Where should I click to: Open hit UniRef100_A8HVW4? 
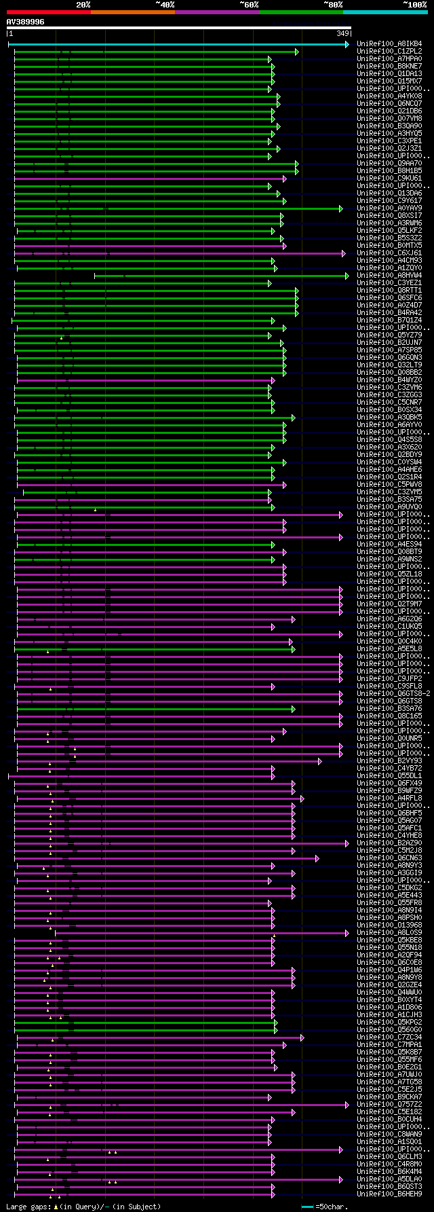tap(390, 276)
